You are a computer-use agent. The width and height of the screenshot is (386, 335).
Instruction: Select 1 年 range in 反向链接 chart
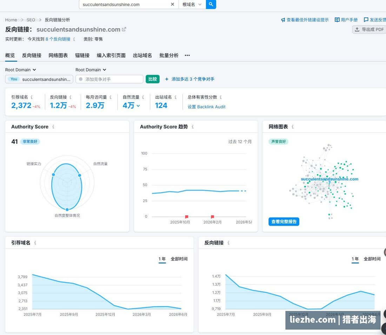click(x=355, y=259)
